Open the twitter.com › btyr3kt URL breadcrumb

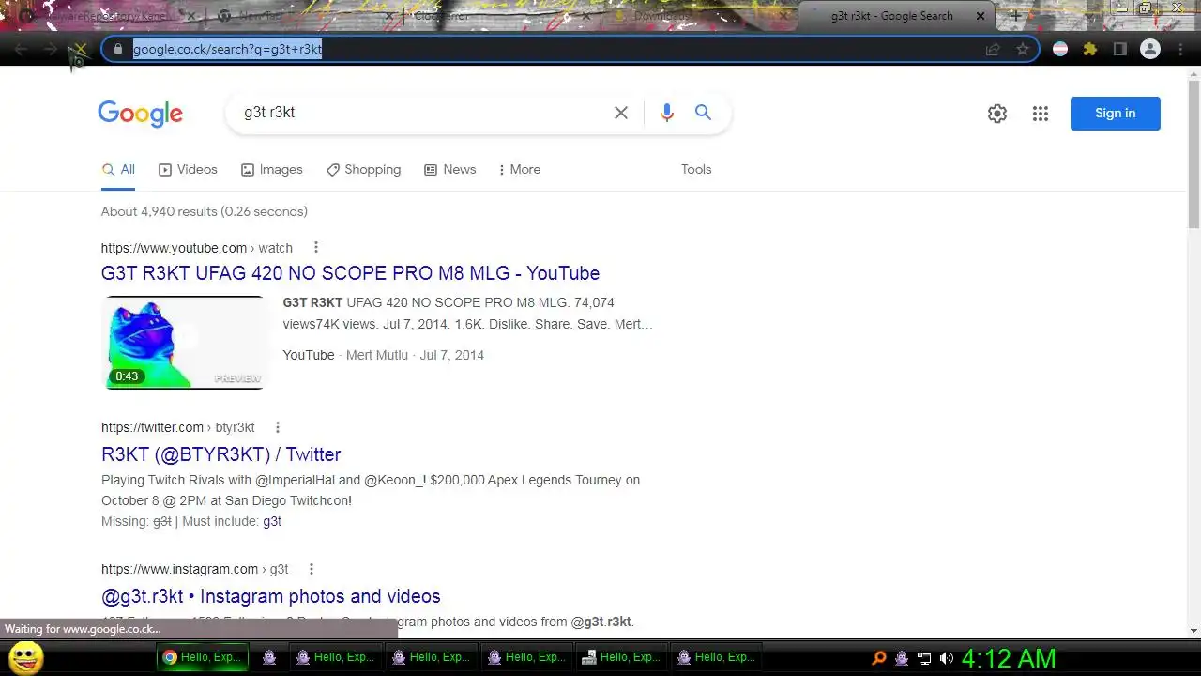[x=178, y=427]
